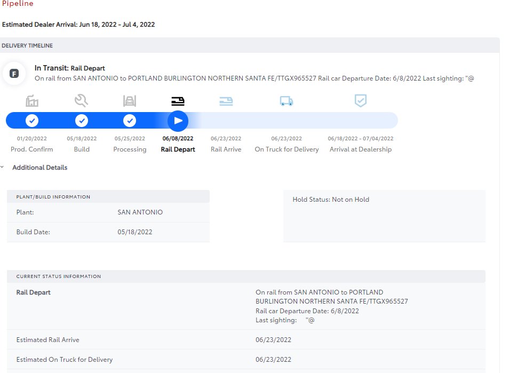Click the delivery truck icon
Screen dimensions: 517x373
tap(287, 101)
